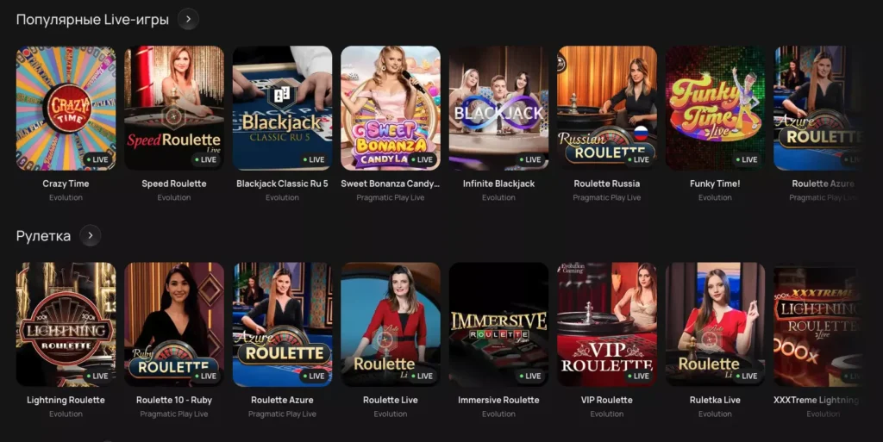The height and width of the screenshot is (442, 883).
Task: Launch the VIP Roulette game
Action: coord(607,325)
